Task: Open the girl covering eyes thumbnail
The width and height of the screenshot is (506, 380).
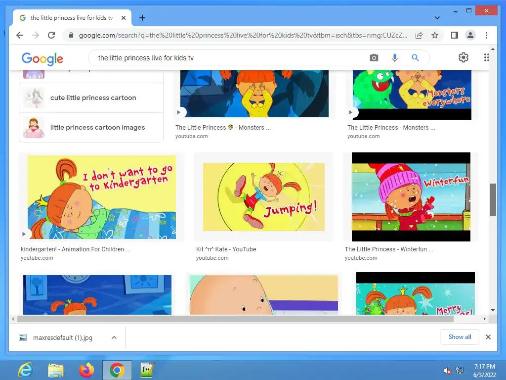Action: (254, 94)
